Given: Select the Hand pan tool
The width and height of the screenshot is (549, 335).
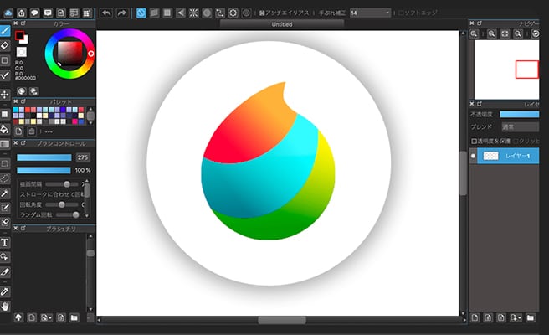Looking at the screenshot, I should tap(5, 307).
